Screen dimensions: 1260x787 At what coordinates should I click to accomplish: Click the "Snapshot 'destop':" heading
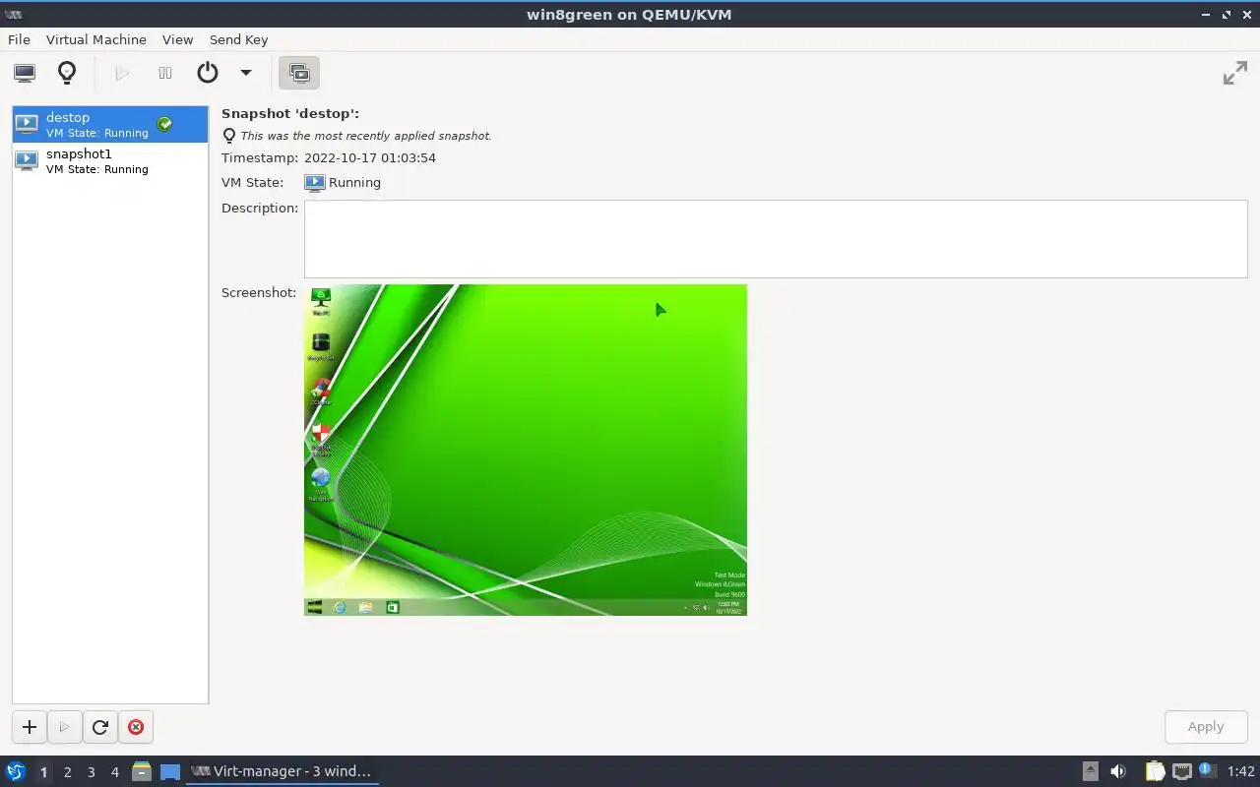coord(290,113)
